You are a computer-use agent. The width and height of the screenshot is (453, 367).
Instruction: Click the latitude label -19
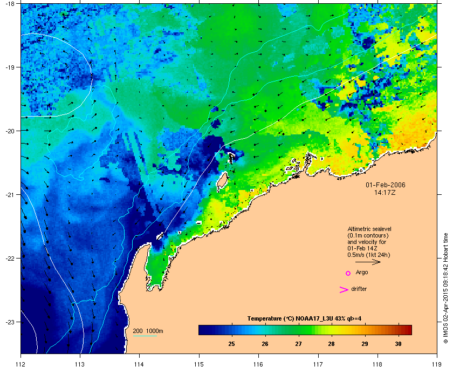tap(10, 67)
